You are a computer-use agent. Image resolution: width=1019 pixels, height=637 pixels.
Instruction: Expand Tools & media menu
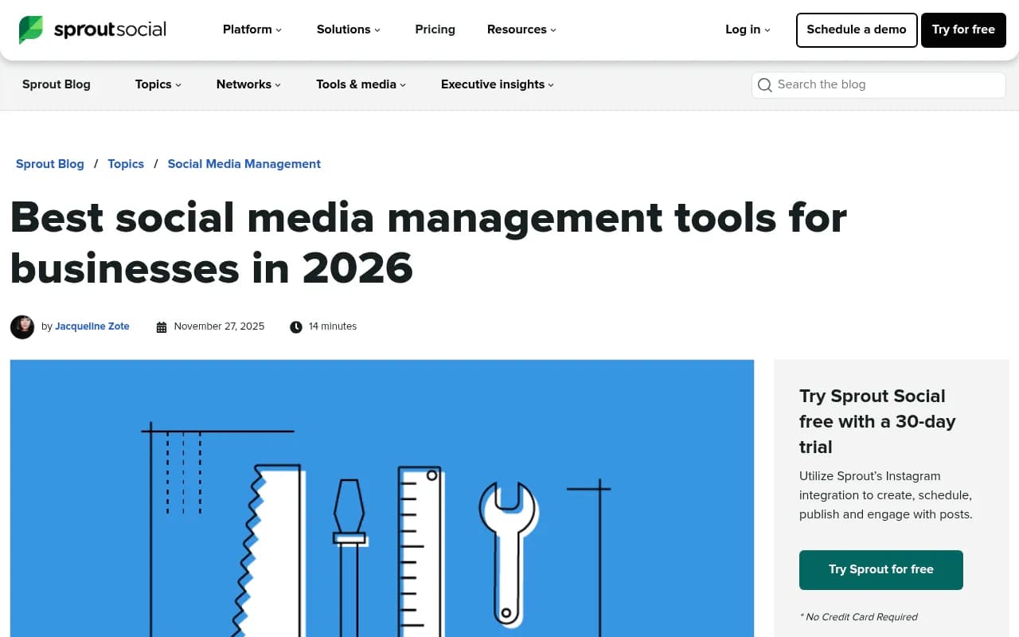[361, 84]
